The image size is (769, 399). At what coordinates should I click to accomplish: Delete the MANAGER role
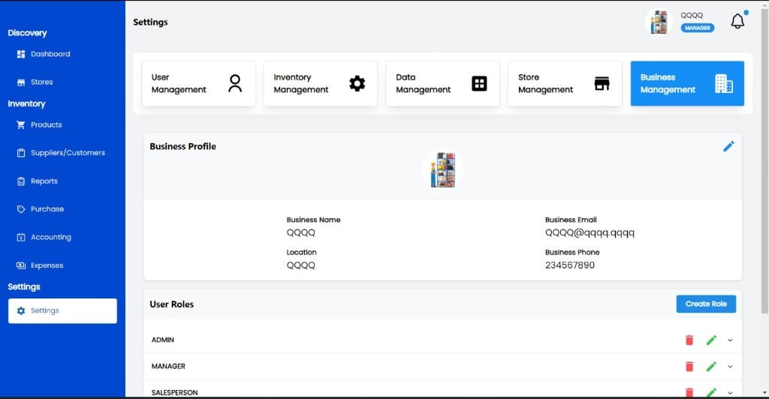(689, 367)
